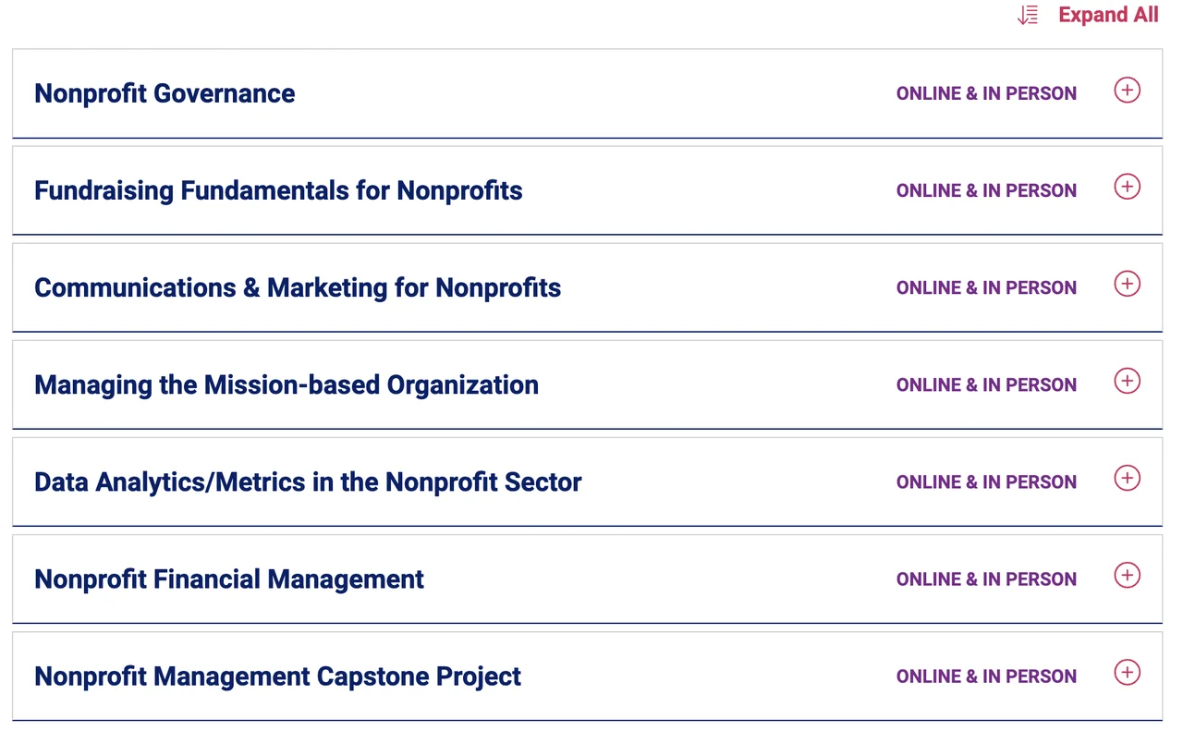Expand Data Analytics/Metrics in the Nonprofit Sector
Image resolution: width=1183 pixels, height=731 pixels.
(308, 481)
